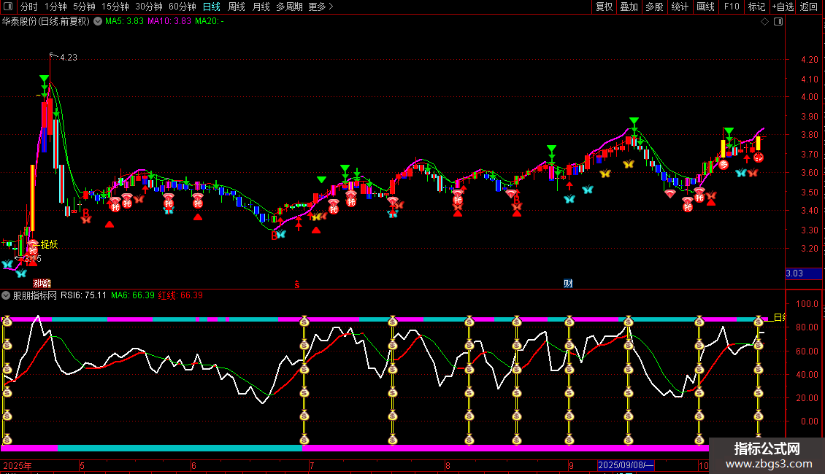This screenshot has width=825, height=474.
Task: Click the 红线: 66.39 value
Action: [180, 295]
